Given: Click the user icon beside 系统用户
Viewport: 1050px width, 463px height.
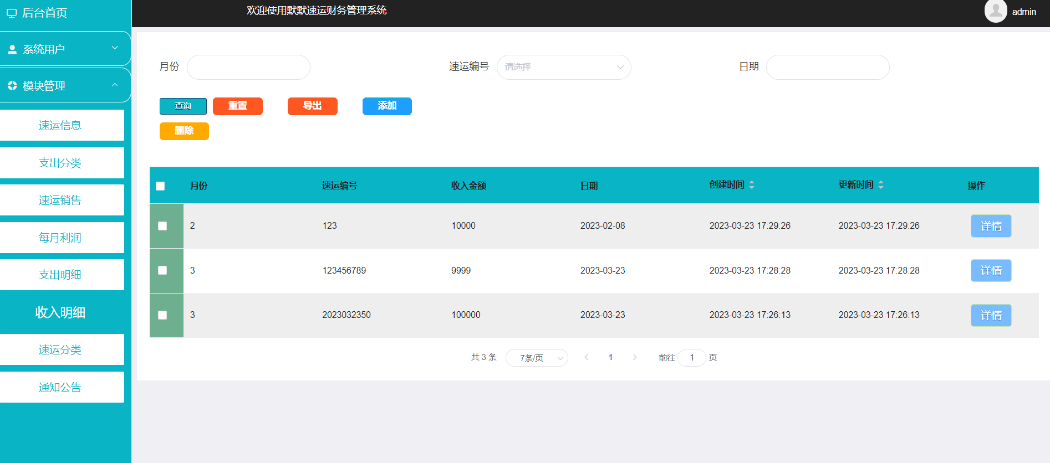Looking at the screenshot, I should pyautogui.click(x=12, y=49).
